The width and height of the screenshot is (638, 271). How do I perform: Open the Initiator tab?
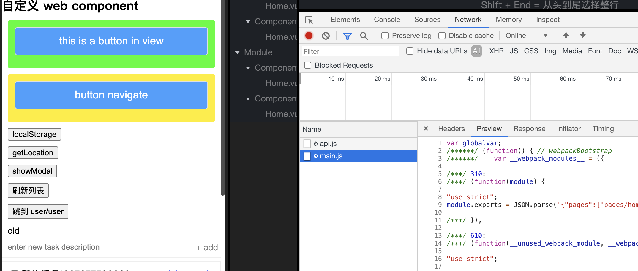click(569, 129)
